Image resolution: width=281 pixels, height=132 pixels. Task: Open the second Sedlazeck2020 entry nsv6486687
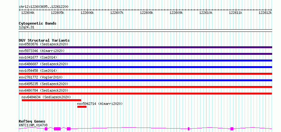[x=44, y=64]
